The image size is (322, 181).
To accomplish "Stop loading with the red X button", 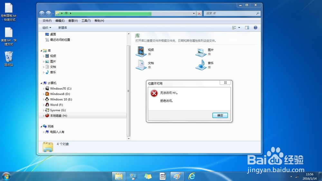I will click(199, 14).
